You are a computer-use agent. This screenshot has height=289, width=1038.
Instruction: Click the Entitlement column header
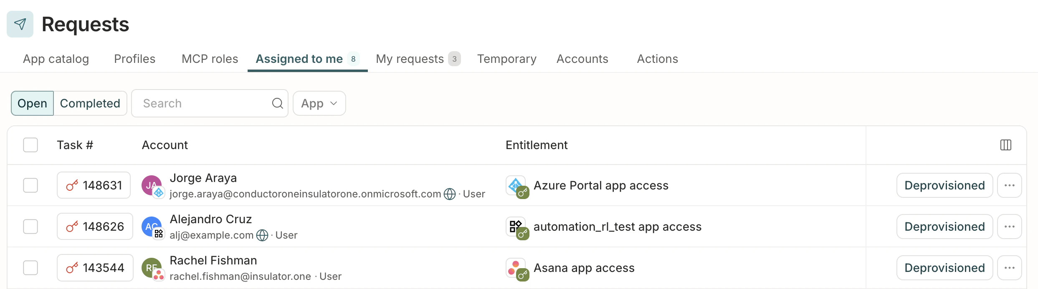[537, 145]
